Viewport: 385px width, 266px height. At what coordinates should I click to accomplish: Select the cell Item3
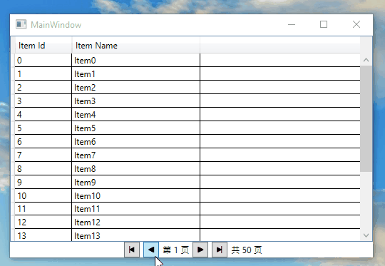(136, 101)
